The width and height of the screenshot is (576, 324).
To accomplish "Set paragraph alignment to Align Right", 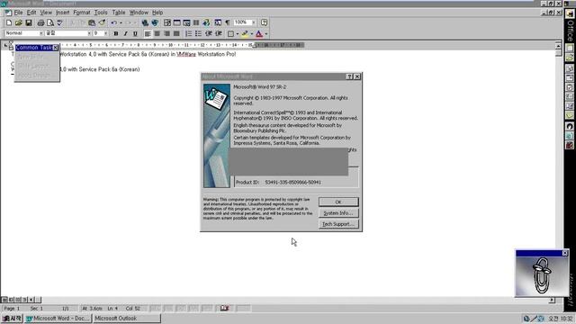I will tap(166, 34).
